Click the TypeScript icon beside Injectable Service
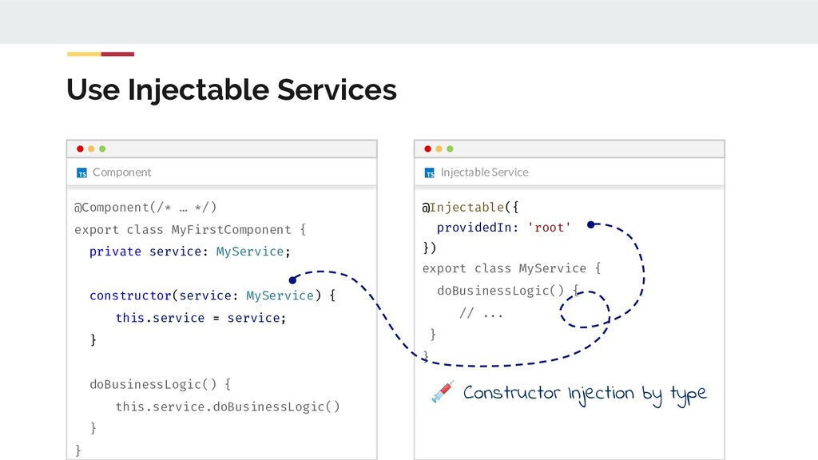Viewport: 818px width, 460px height. pyautogui.click(x=429, y=172)
